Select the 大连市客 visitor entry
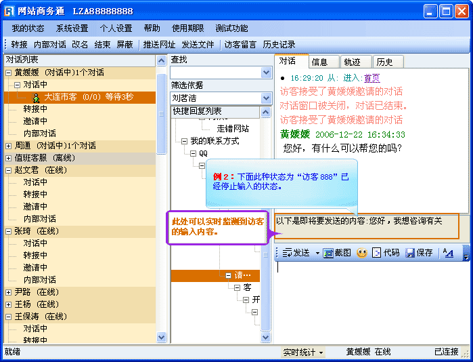 (x=88, y=97)
